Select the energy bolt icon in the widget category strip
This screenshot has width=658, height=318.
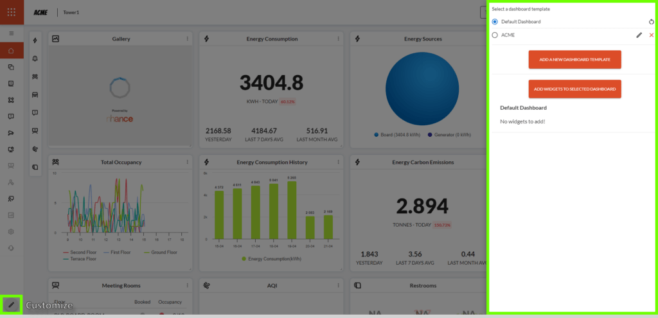point(35,40)
